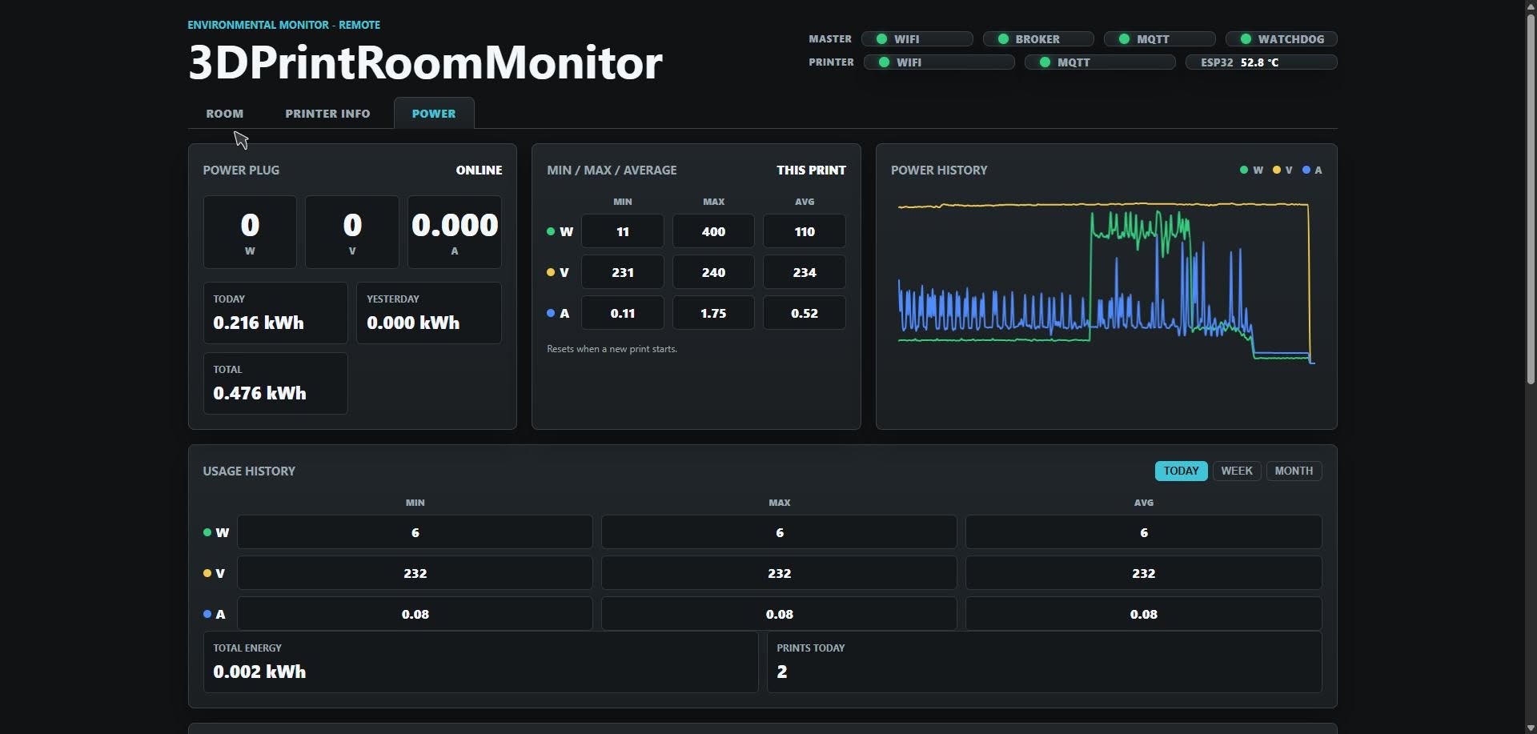Open the PRINTER INFO tab

pyautogui.click(x=327, y=114)
